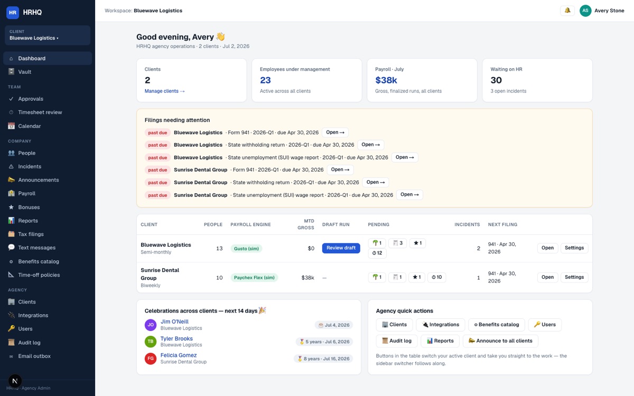
Task: Click Benefits catalog quick action button
Action: pyautogui.click(x=497, y=325)
